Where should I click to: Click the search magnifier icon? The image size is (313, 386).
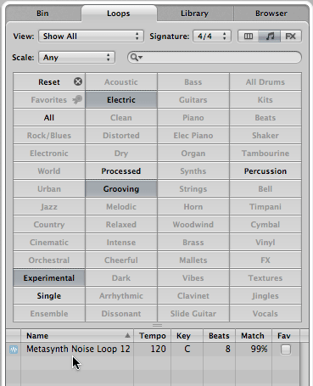point(135,58)
